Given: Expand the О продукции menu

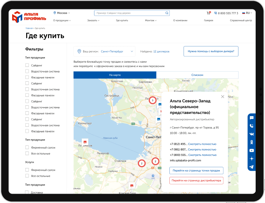Looking at the screenshot, I should (62, 20).
